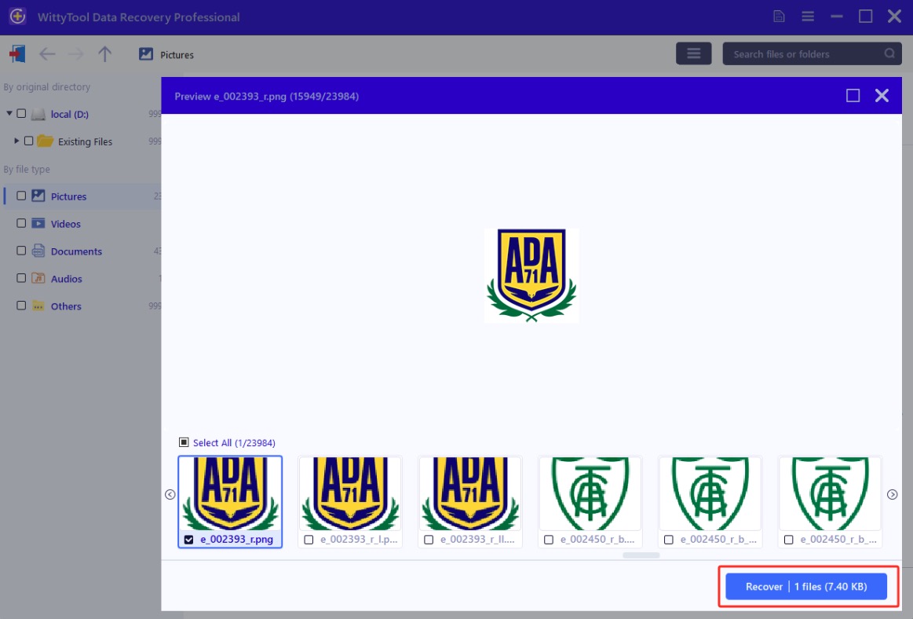This screenshot has width=913, height=619.
Task: Expand the Existing Files tree node
Action: pos(16,141)
